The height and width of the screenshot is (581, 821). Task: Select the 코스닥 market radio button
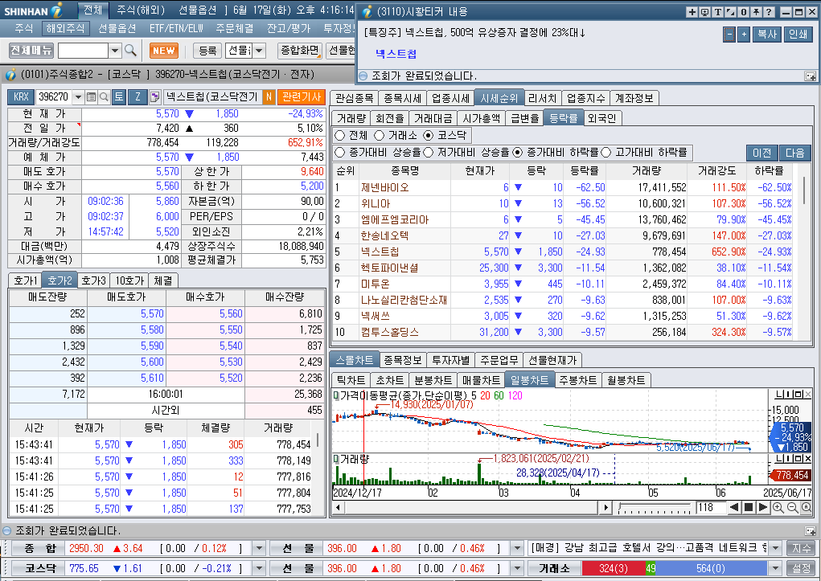[428, 136]
